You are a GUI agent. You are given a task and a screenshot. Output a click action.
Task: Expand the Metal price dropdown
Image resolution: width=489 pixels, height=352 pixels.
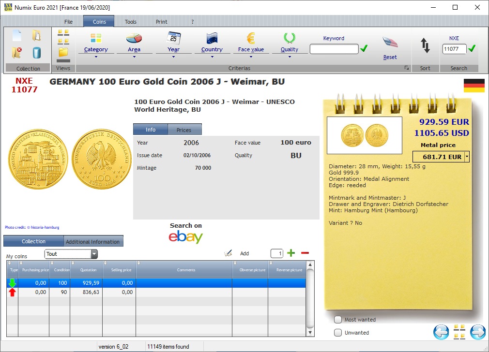467,156
